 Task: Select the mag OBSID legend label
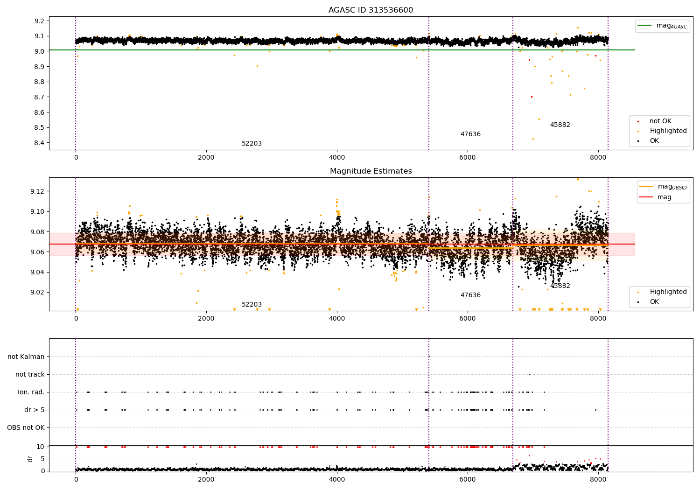(x=672, y=187)
